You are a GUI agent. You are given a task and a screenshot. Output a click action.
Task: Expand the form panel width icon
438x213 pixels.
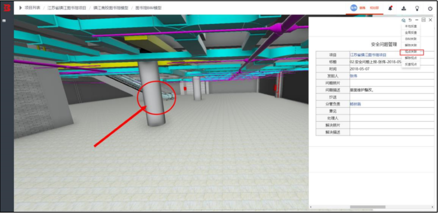tap(424, 20)
